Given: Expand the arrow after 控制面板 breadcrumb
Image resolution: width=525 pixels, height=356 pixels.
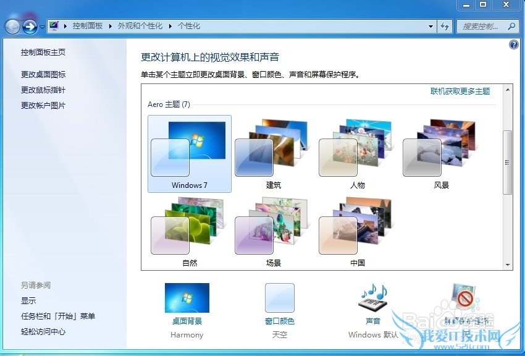Looking at the screenshot, I should 110,26.
